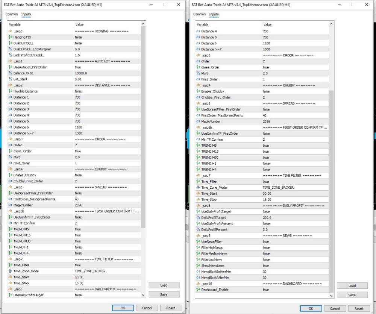Open the Common tab in the left window

point(12,14)
